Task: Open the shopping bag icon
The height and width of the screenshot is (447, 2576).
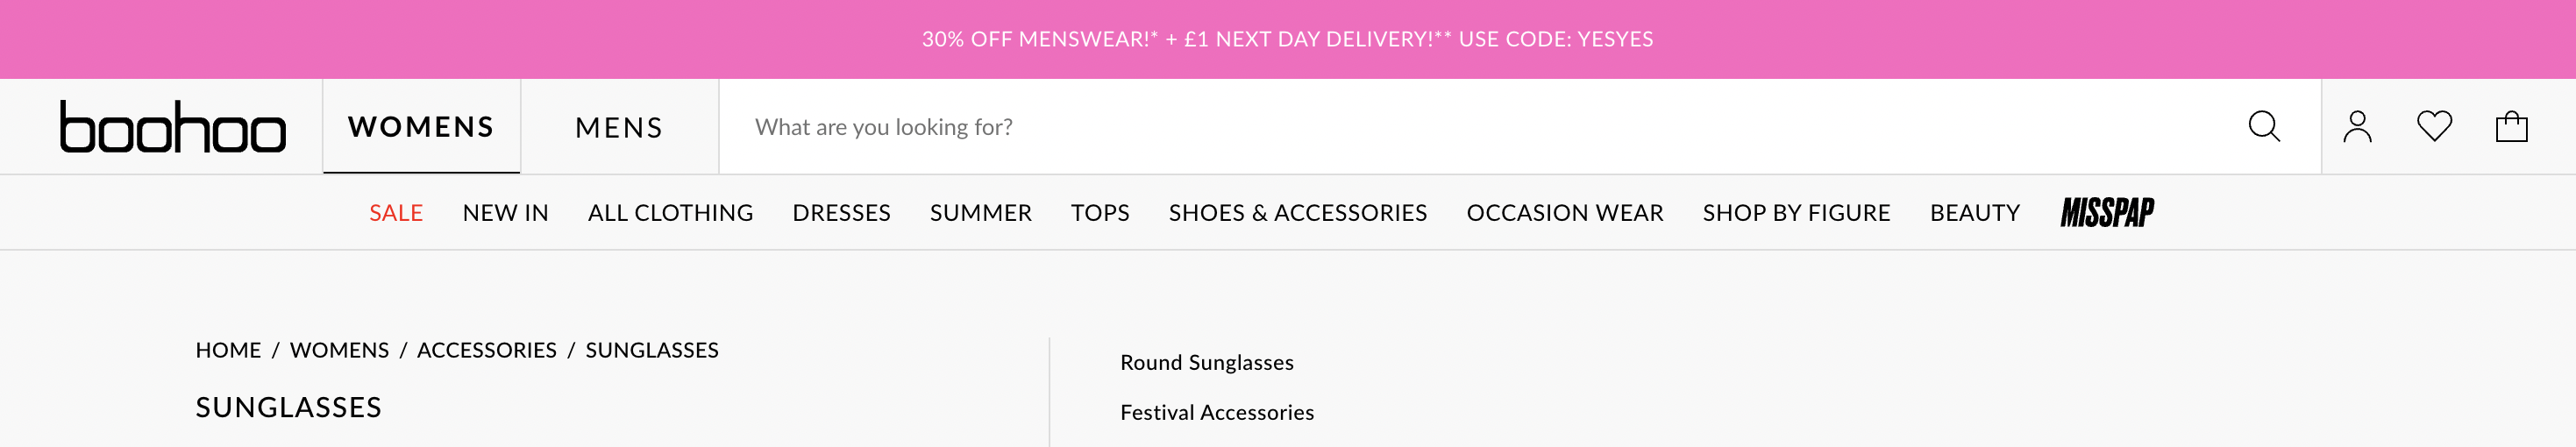Action: click(x=2511, y=127)
